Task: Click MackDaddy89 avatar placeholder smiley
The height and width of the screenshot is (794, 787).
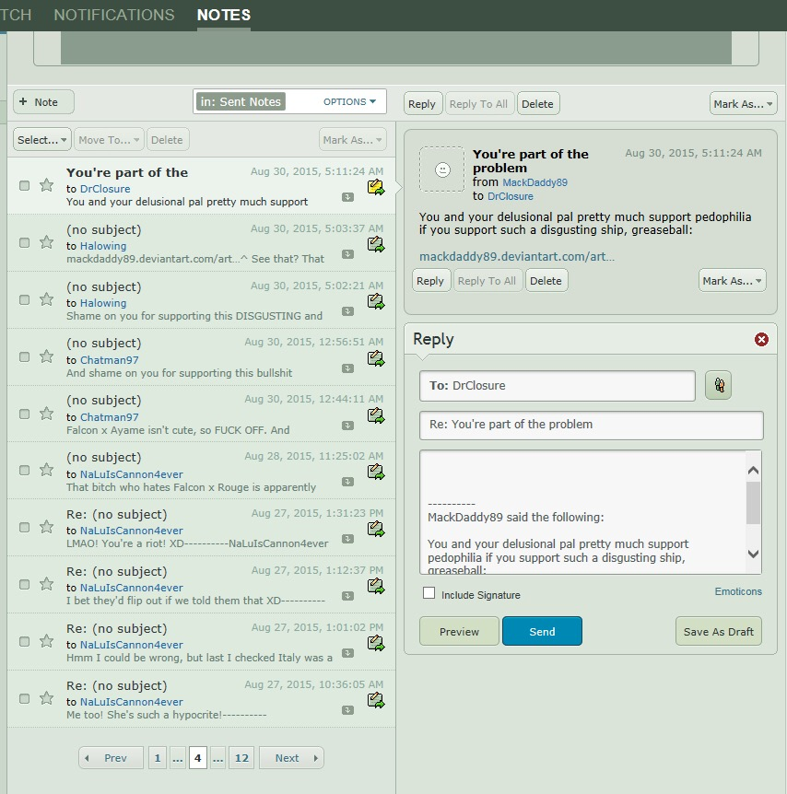Action: [x=442, y=169]
